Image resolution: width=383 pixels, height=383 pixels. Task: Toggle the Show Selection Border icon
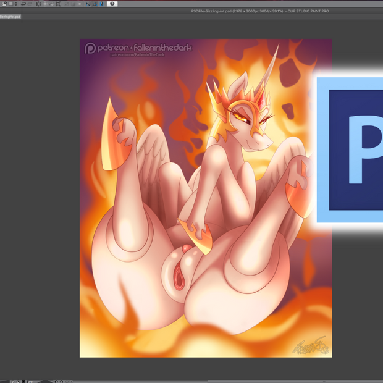pos(80,4)
